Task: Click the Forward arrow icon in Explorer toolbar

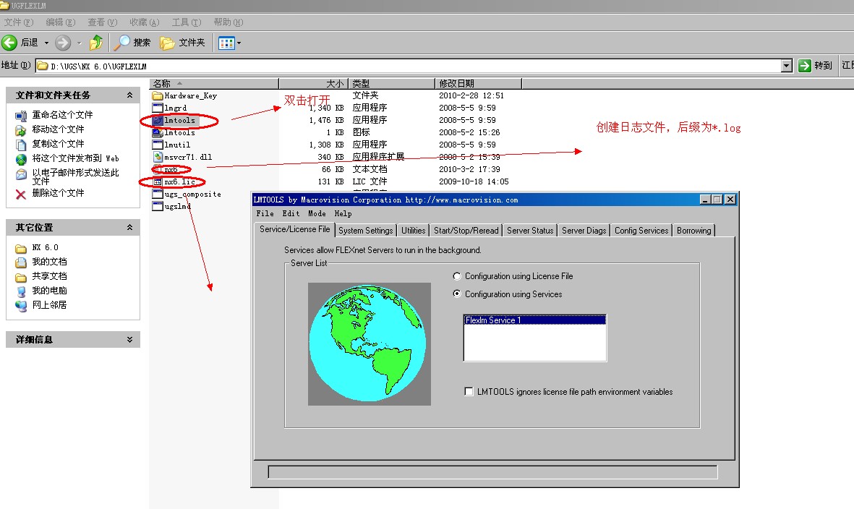Action: point(63,43)
